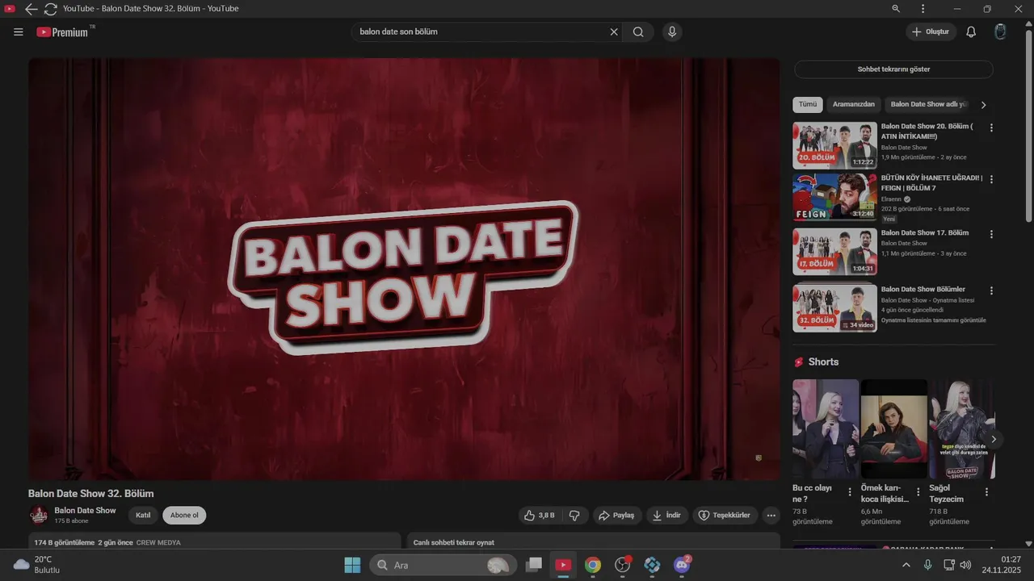The width and height of the screenshot is (1034, 581).
Task: Select 'Balon Date Show adlı' filter chip
Action: 928,104
